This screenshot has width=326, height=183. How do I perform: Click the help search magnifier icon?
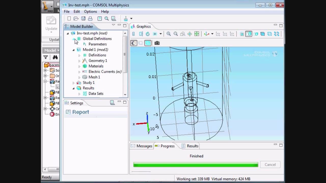pyautogui.click(x=106, y=19)
